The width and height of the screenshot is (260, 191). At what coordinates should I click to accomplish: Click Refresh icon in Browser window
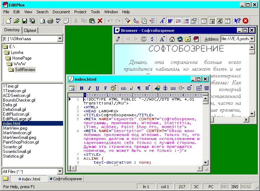coord(152,39)
